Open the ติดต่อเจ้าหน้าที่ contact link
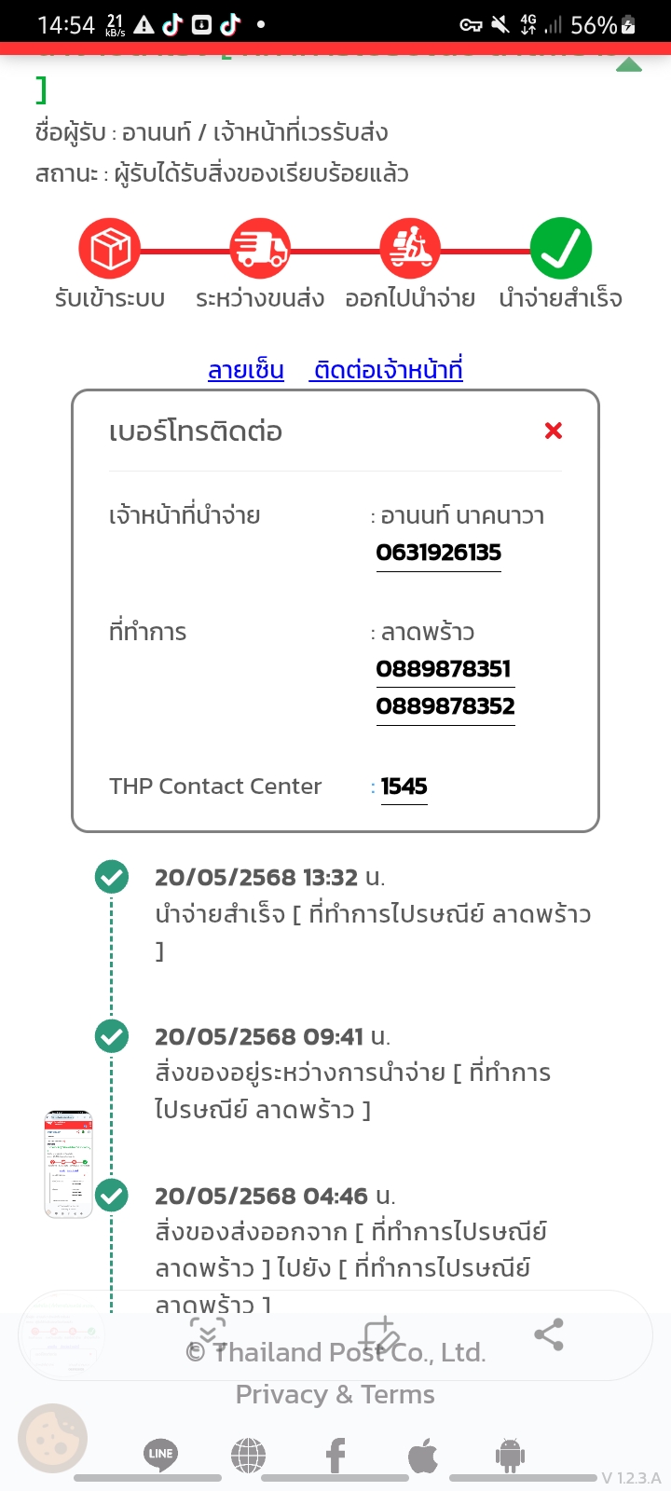The height and width of the screenshot is (1491, 671). coord(386,370)
